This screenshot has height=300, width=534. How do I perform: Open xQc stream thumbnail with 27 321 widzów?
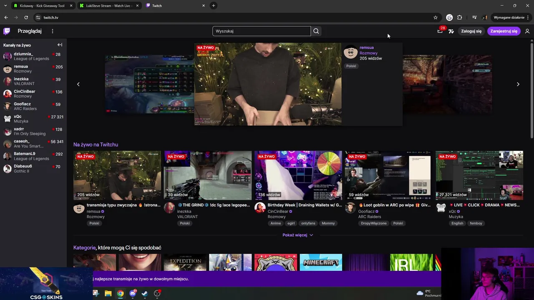(x=479, y=175)
